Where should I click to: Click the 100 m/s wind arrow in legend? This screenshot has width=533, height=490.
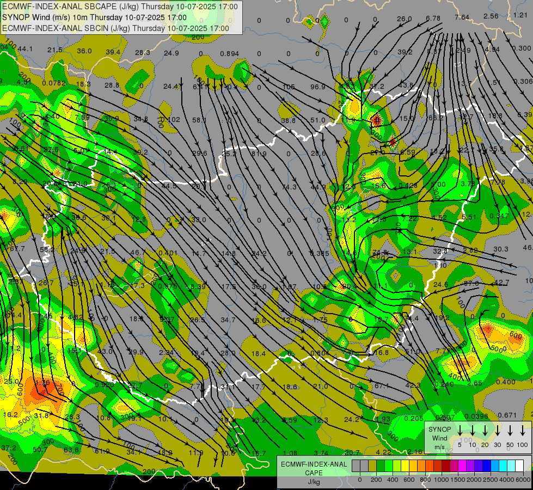(523, 431)
